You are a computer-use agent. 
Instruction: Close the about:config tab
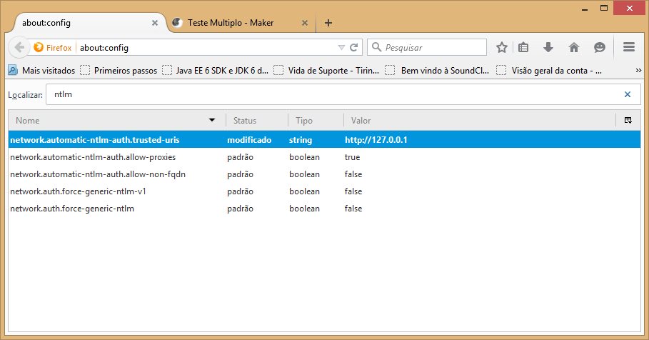(x=155, y=23)
